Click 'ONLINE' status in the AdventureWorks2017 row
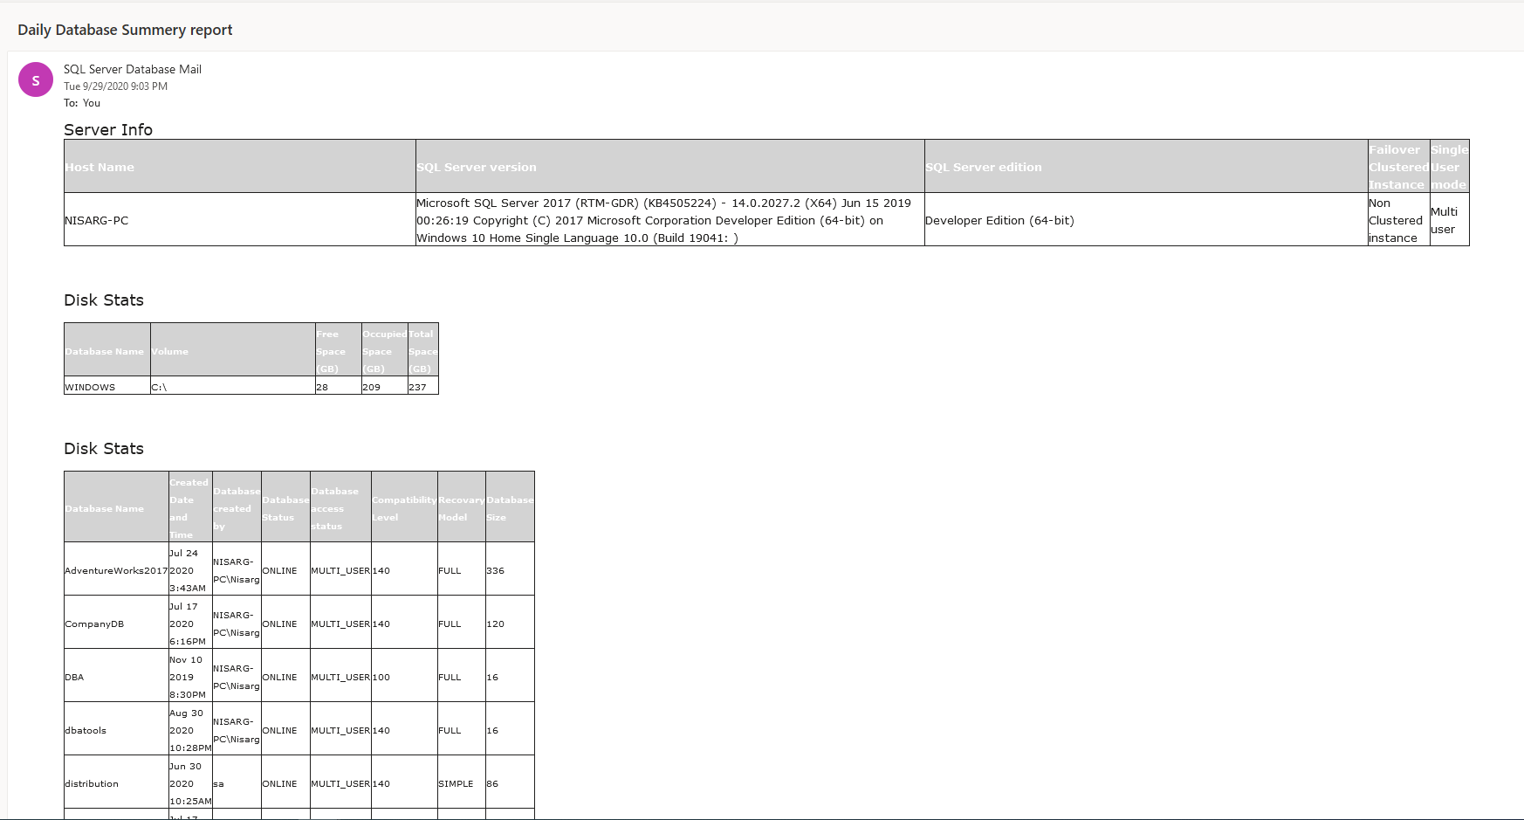 tap(285, 569)
